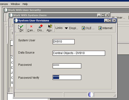Close the Work With System Users window
Viewport: 129px width, 100px height.
pos(107,15)
